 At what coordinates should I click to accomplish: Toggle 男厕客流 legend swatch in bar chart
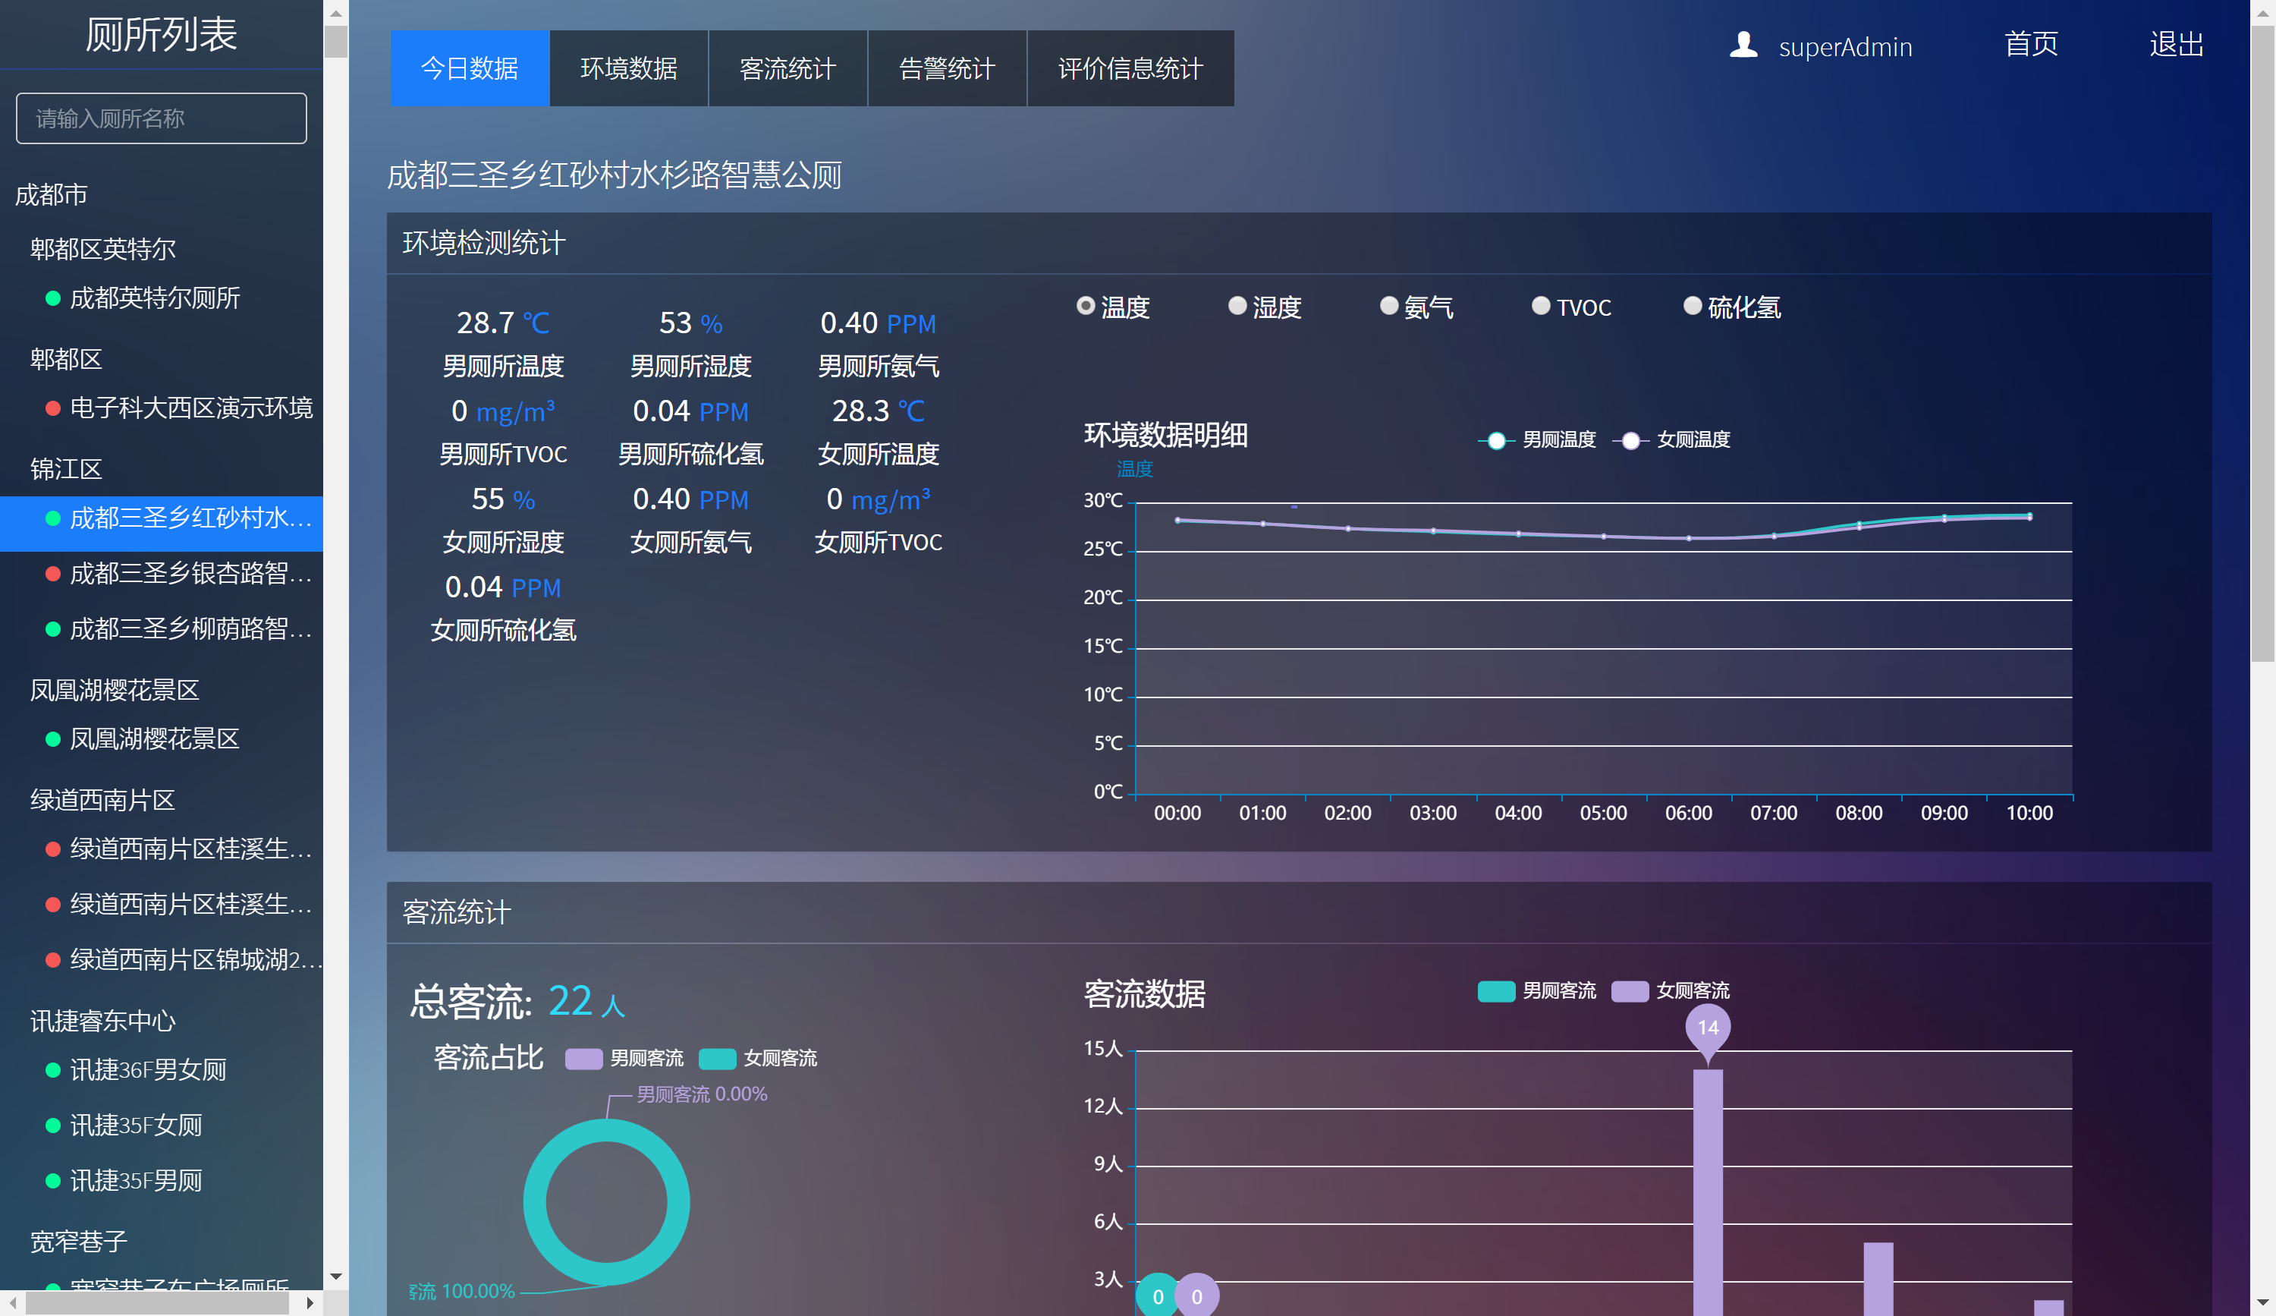coord(1495,991)
